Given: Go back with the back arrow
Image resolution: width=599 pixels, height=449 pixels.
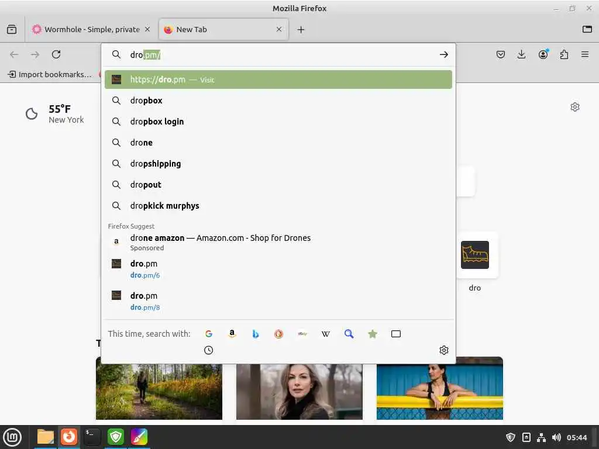Looking at the screenshot, I should [14, 54].
